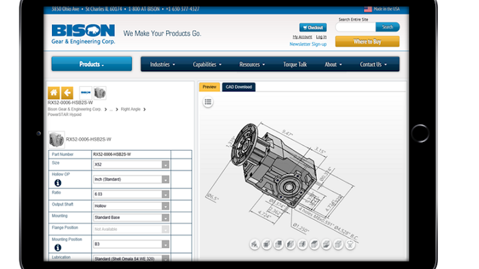Click the rotate view icon in viewer toolbar
The height and width of the screenshot is (269, 479).
(350, 244)
